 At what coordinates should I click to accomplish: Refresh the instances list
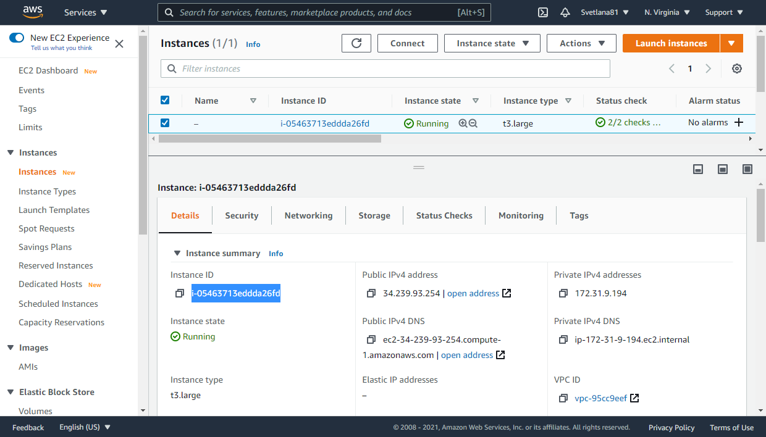point(356,43)
